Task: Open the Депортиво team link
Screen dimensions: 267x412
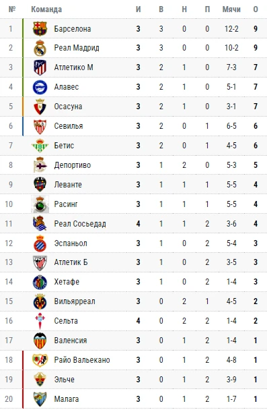Action: [x=73, y=165]
